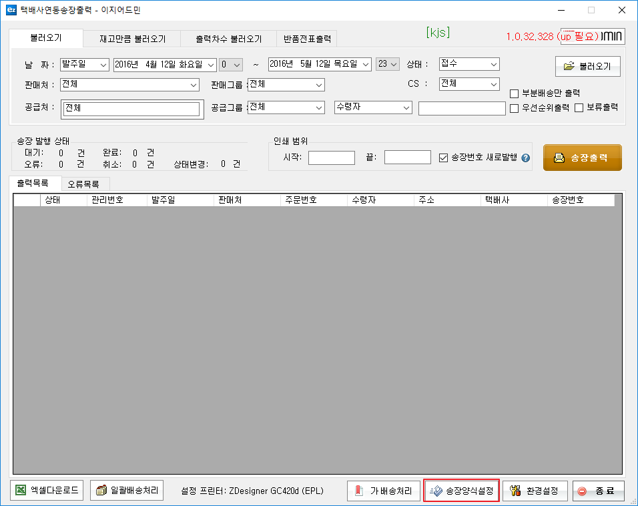The width and height of the screenshot is (638, 506).
Task: Enable 부분배송만 출력 checkbox
Action: point(515,93)
